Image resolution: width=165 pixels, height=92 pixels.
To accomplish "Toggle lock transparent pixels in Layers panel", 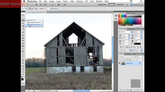I will 123,60.
